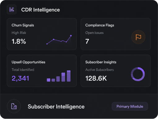This screenshot has width=158, height=119.
Task: Click the tallest bar in Upsell chart
Action: (x=69, y=76)
